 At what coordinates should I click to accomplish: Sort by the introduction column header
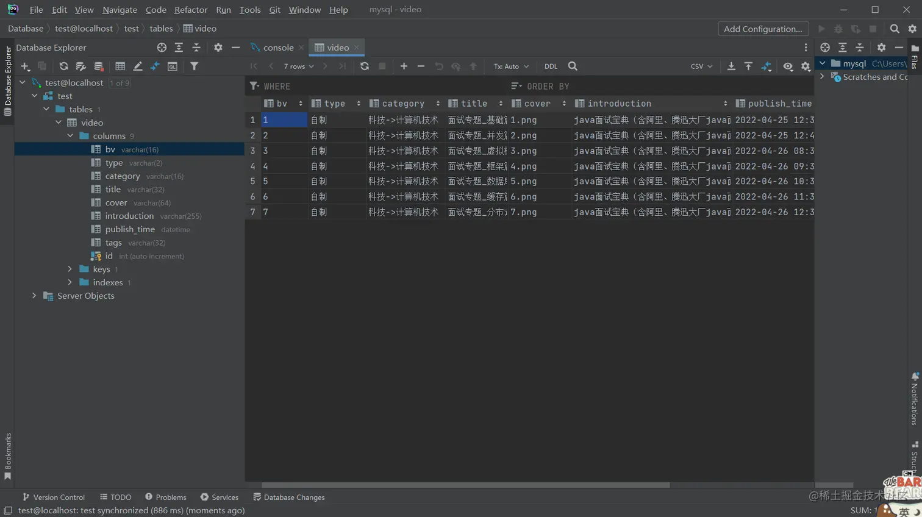[x=651, y=104]
